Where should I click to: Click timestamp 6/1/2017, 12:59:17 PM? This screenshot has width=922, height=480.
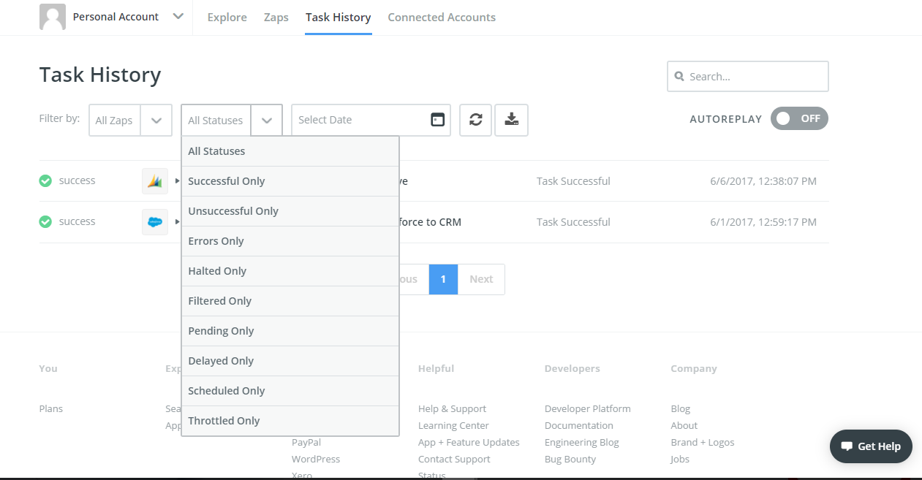click(763, 222)
